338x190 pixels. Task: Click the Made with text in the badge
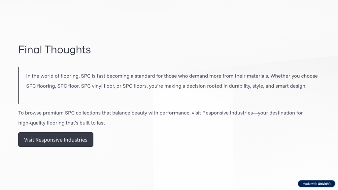310,184
